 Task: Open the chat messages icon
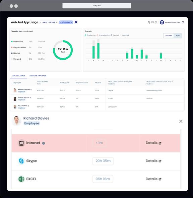click(x=152, y=22)
